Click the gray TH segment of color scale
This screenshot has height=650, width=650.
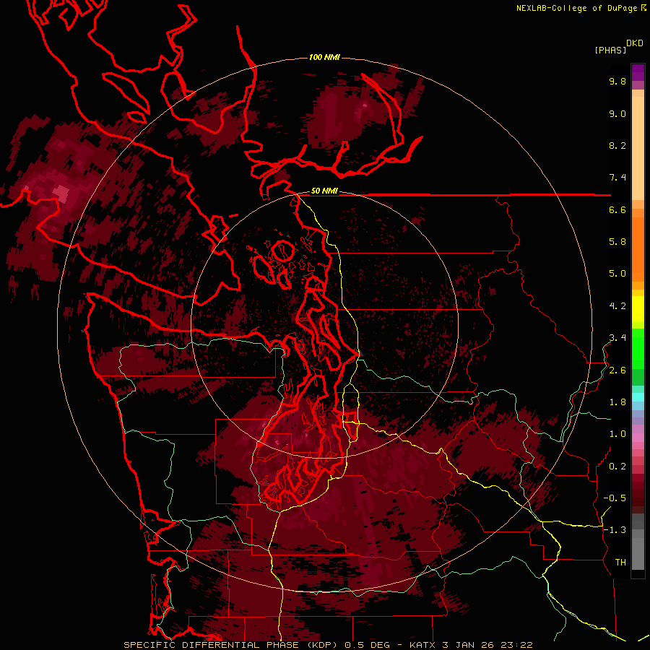pyautogui.click(x=638, y=551)
